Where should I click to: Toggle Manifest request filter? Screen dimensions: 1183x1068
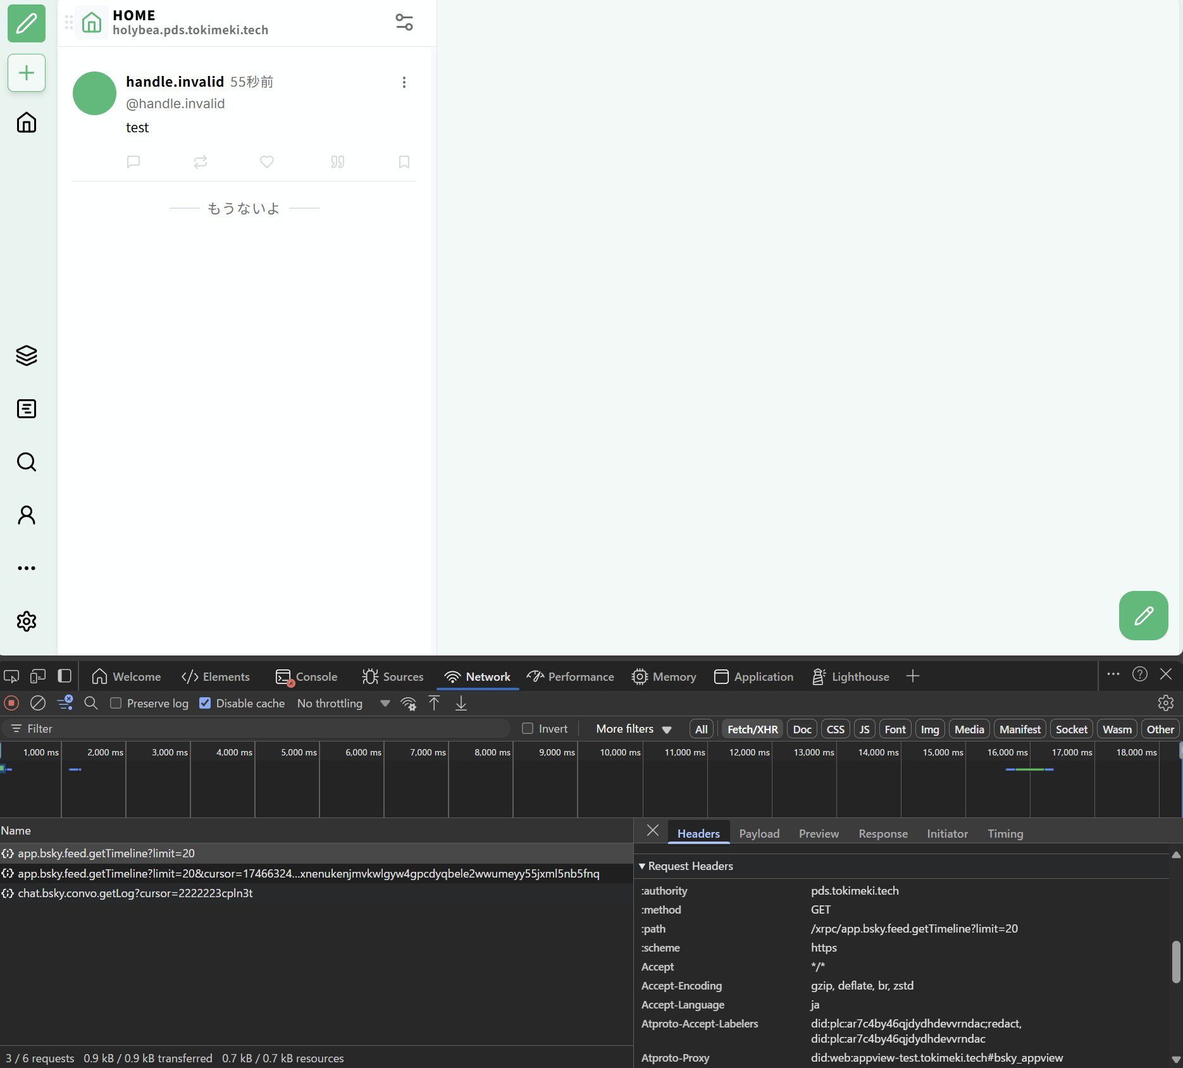pyautogui.click(x=1020, y=730)
